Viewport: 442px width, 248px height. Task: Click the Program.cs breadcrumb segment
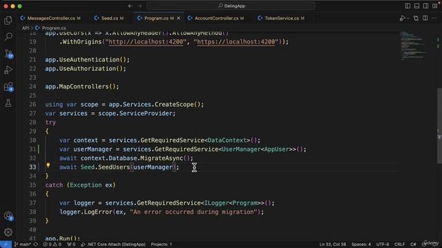coord(50,28)
